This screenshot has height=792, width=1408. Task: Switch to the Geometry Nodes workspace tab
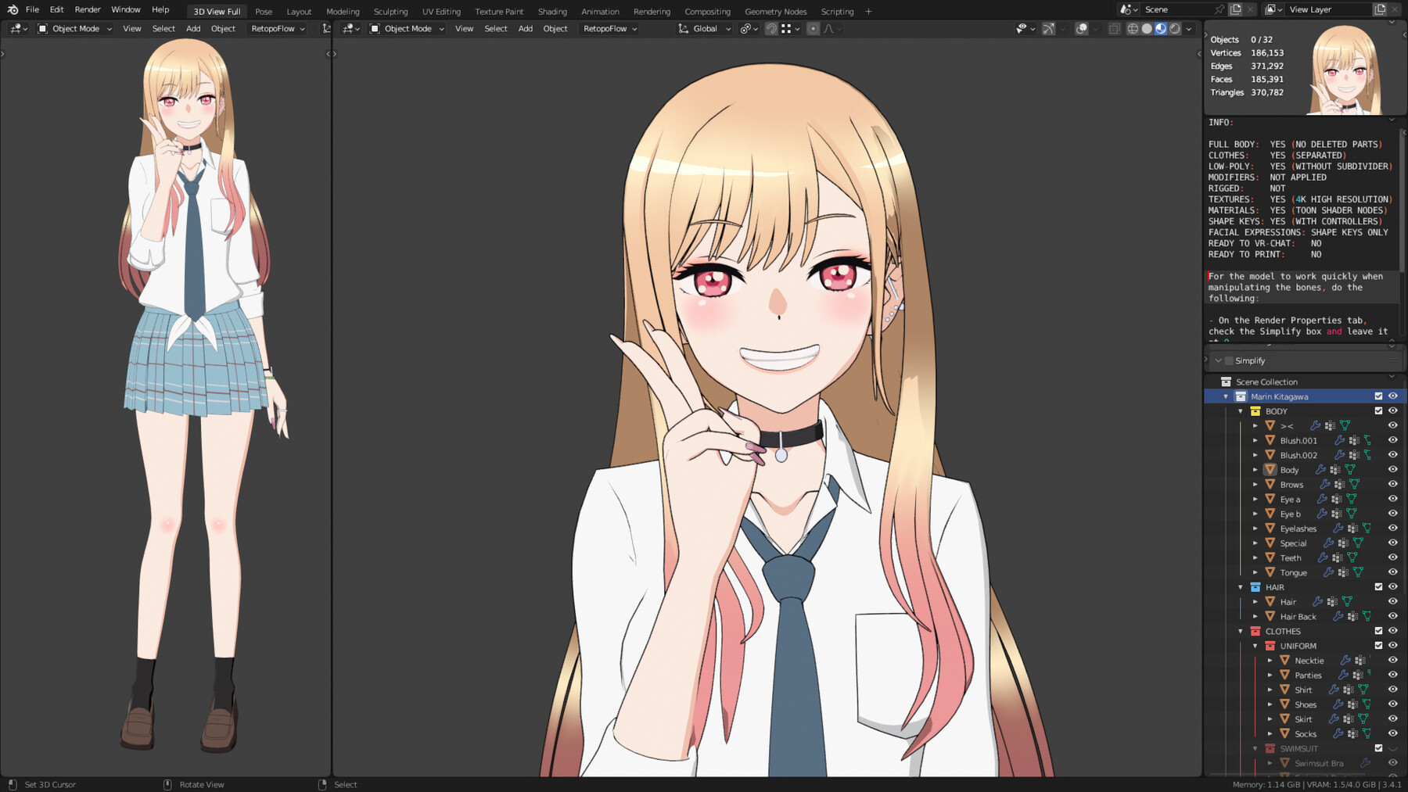(x=775, y=12)
